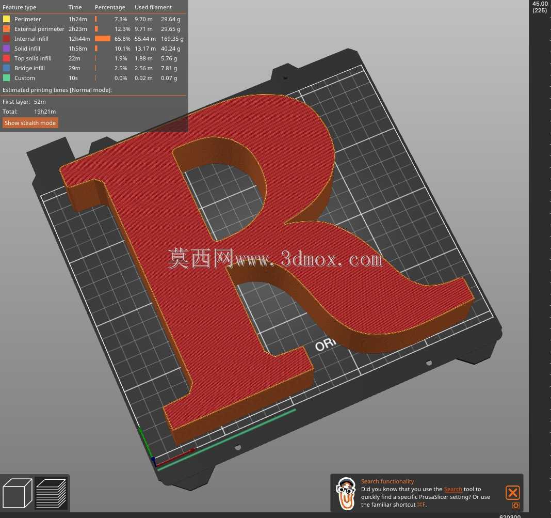Image resolution: width=551 pixels, height=518 pixels.
Task: Toggle visibility of the Top solid infill swatch
Action: pos(6,58)
